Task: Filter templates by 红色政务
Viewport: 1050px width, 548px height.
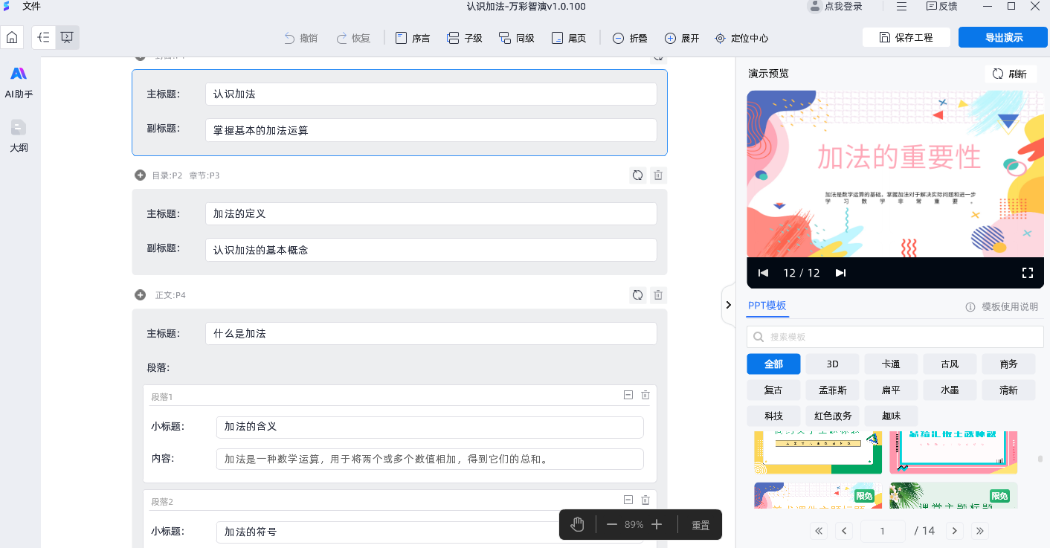Action: (832, 416)
